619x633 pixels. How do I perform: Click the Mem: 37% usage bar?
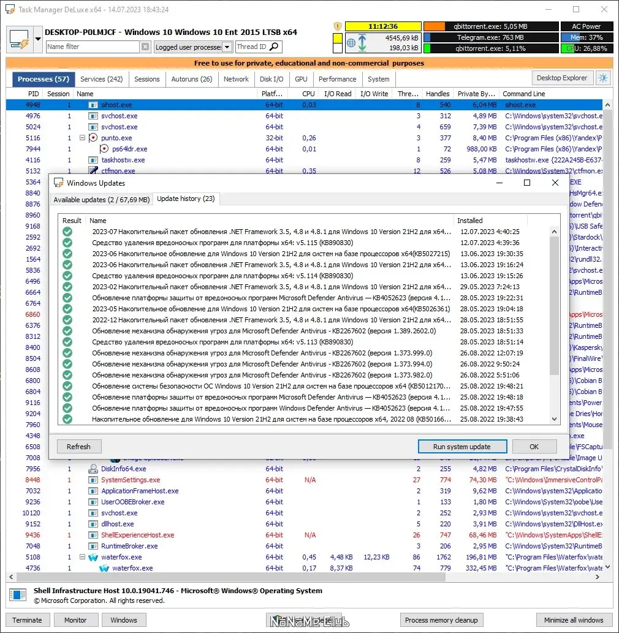587,37
